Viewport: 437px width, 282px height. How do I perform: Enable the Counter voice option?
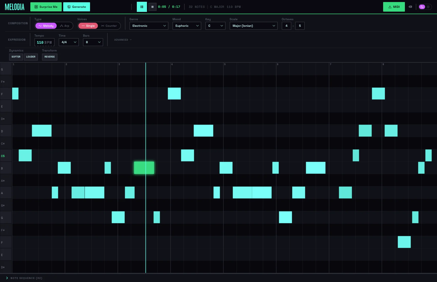click(109, 26)
